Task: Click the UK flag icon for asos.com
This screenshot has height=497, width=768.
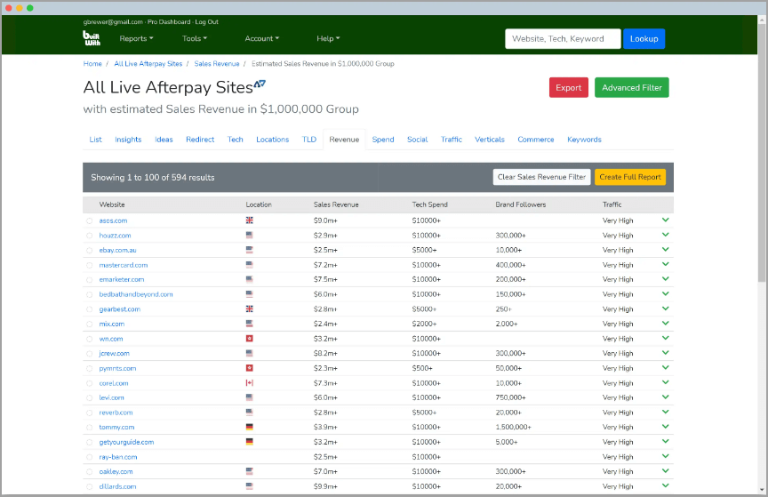Action: 250,220
